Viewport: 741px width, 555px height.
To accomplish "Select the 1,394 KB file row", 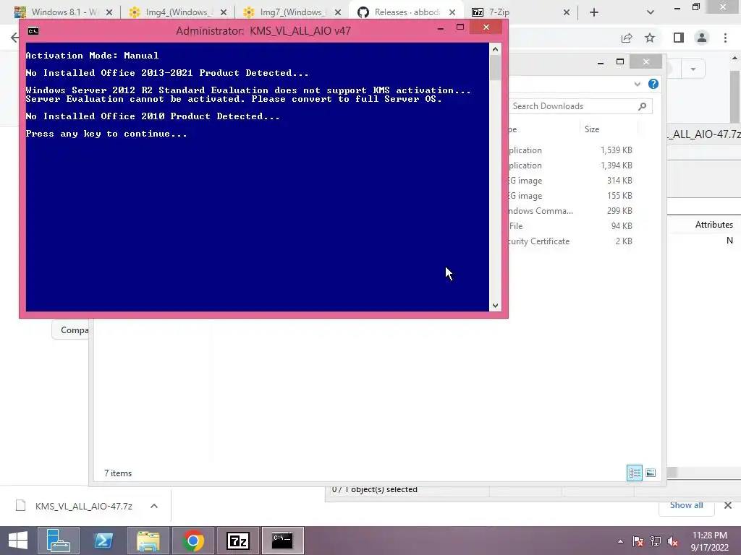I will pos(571,165).
